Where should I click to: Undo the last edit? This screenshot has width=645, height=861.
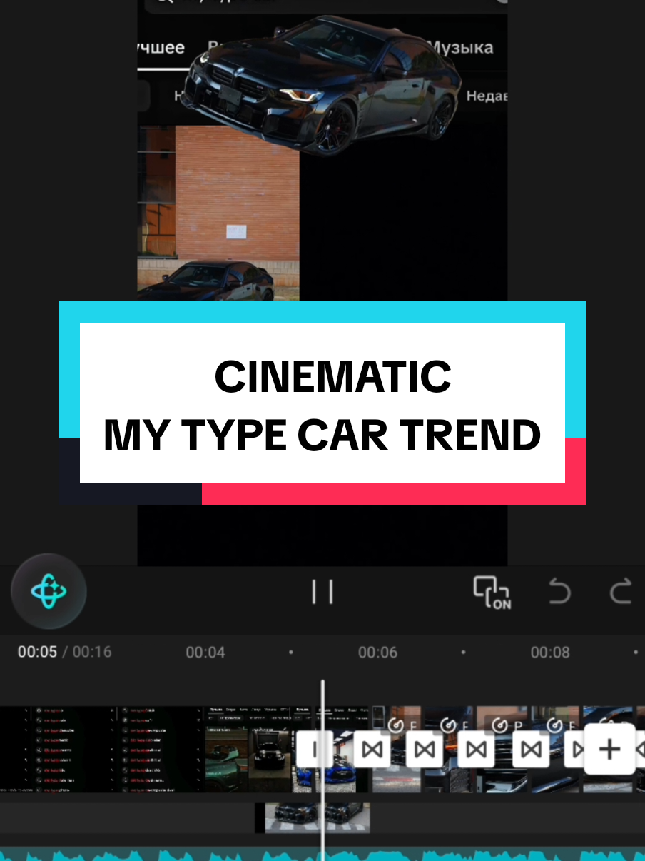(559, 592)
